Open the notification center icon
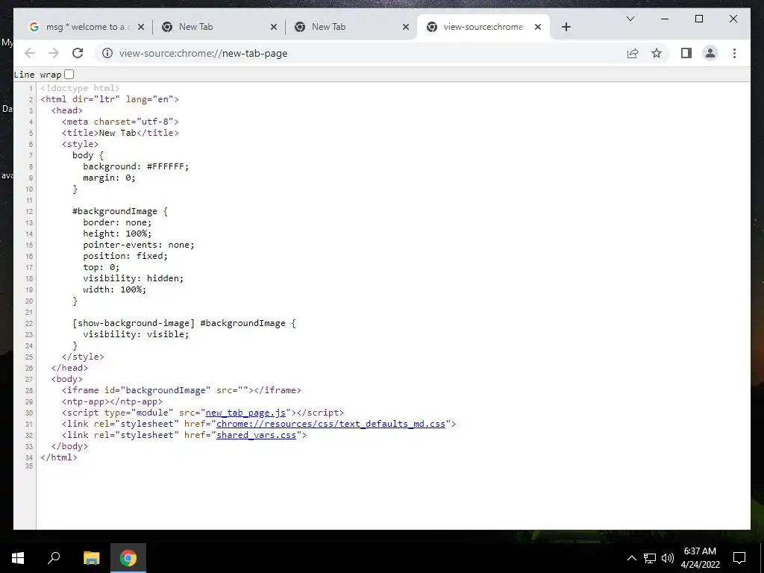 coord(739,558)
